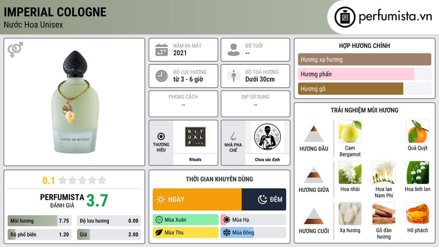This screenshot has width=439, height=247.
Task: Click the snowflake icon next to Mùa Đông
Action: [227, 232]
